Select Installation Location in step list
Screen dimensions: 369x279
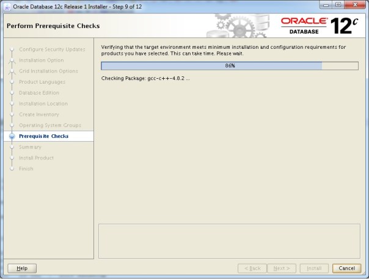43,104
